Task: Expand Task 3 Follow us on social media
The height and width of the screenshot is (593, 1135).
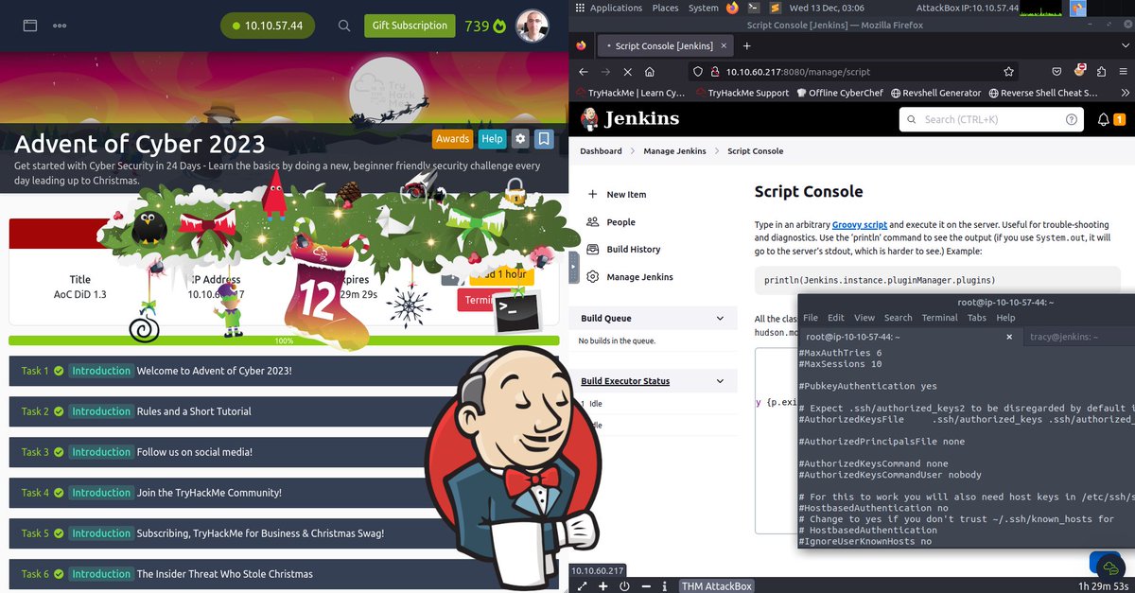Action: click(284, 452)
